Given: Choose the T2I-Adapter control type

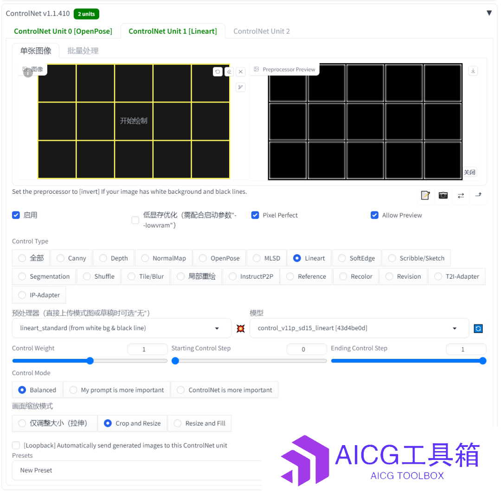Looking at the screenshot, I should pos(457,276).
